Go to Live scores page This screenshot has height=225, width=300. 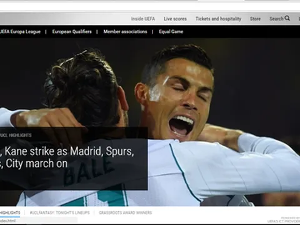(x=175, y=19)
